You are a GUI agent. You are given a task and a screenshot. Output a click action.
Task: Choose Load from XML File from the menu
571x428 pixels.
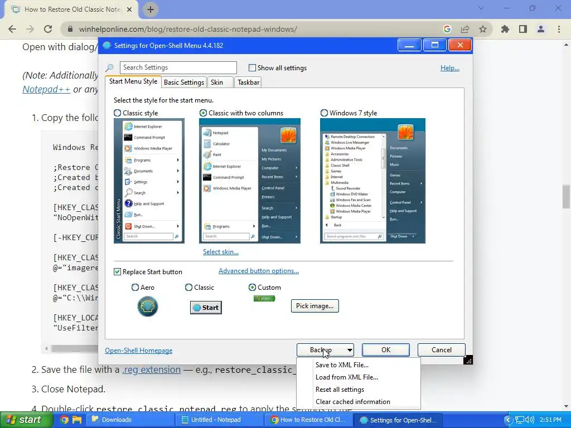pyautogui.click(x=359, y=377)
